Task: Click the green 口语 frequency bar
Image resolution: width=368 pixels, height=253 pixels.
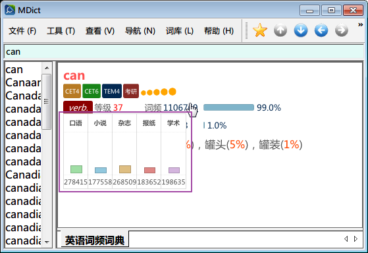Action: pyautogui.click(x=76, y=169)
